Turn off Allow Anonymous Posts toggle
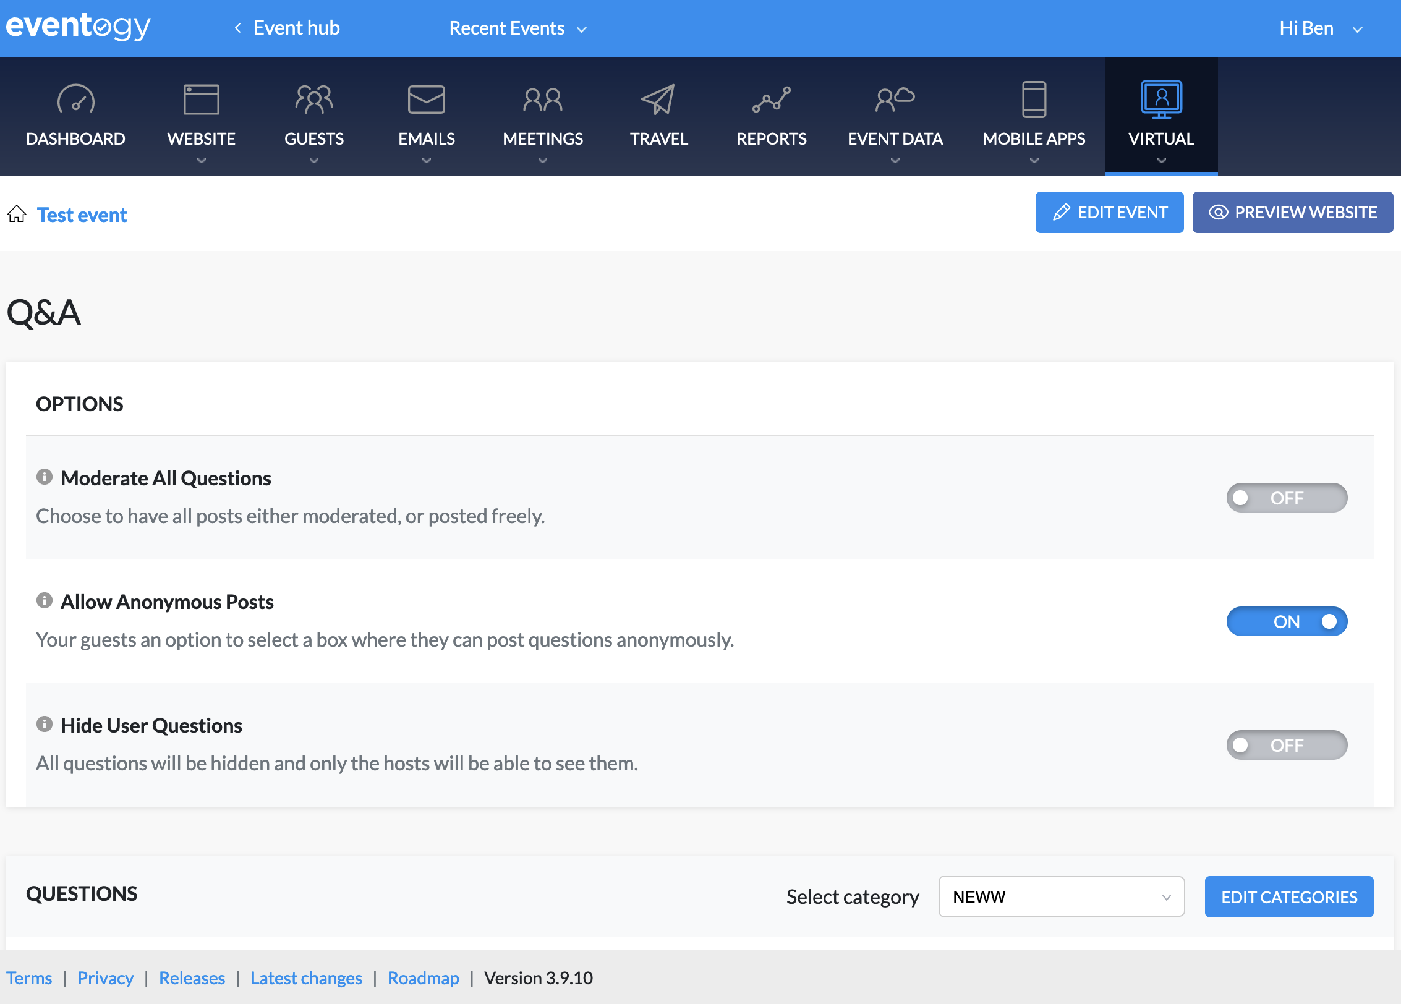 [1287, 621]
